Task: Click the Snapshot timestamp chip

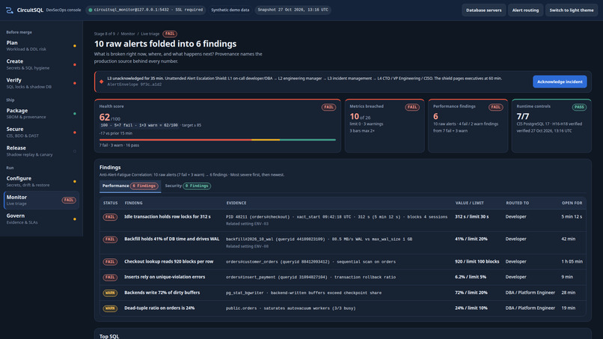Action: pyautogui.click(x=293, y=10)
